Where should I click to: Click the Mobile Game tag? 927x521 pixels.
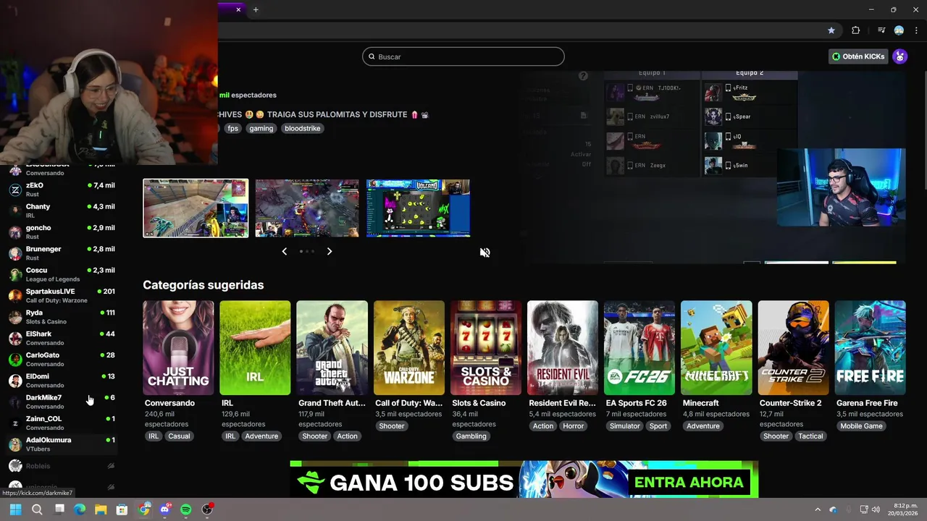862,426
